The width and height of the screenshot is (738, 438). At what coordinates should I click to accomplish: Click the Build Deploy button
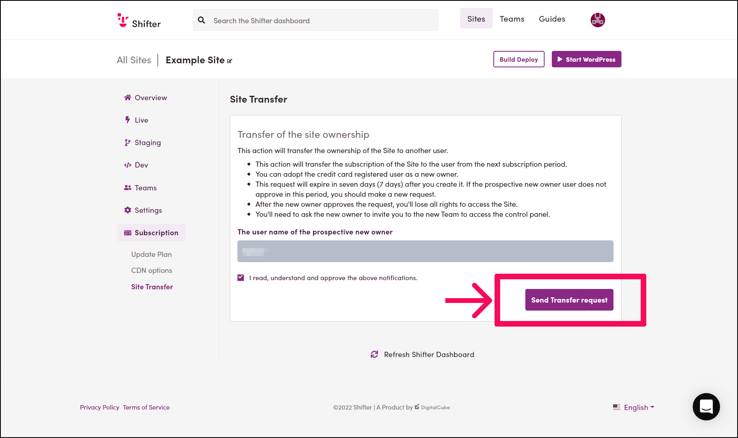pos(519,59)
